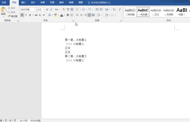190x122 pixels.
Task: Open the font name dropdown (华文行楷)
Action: pos(35,9)
